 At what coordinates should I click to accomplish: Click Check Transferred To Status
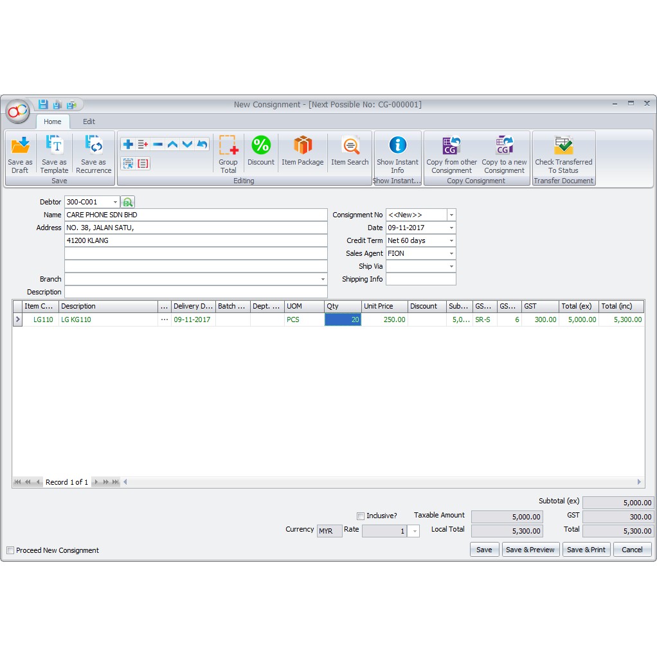tap(564, 154)
